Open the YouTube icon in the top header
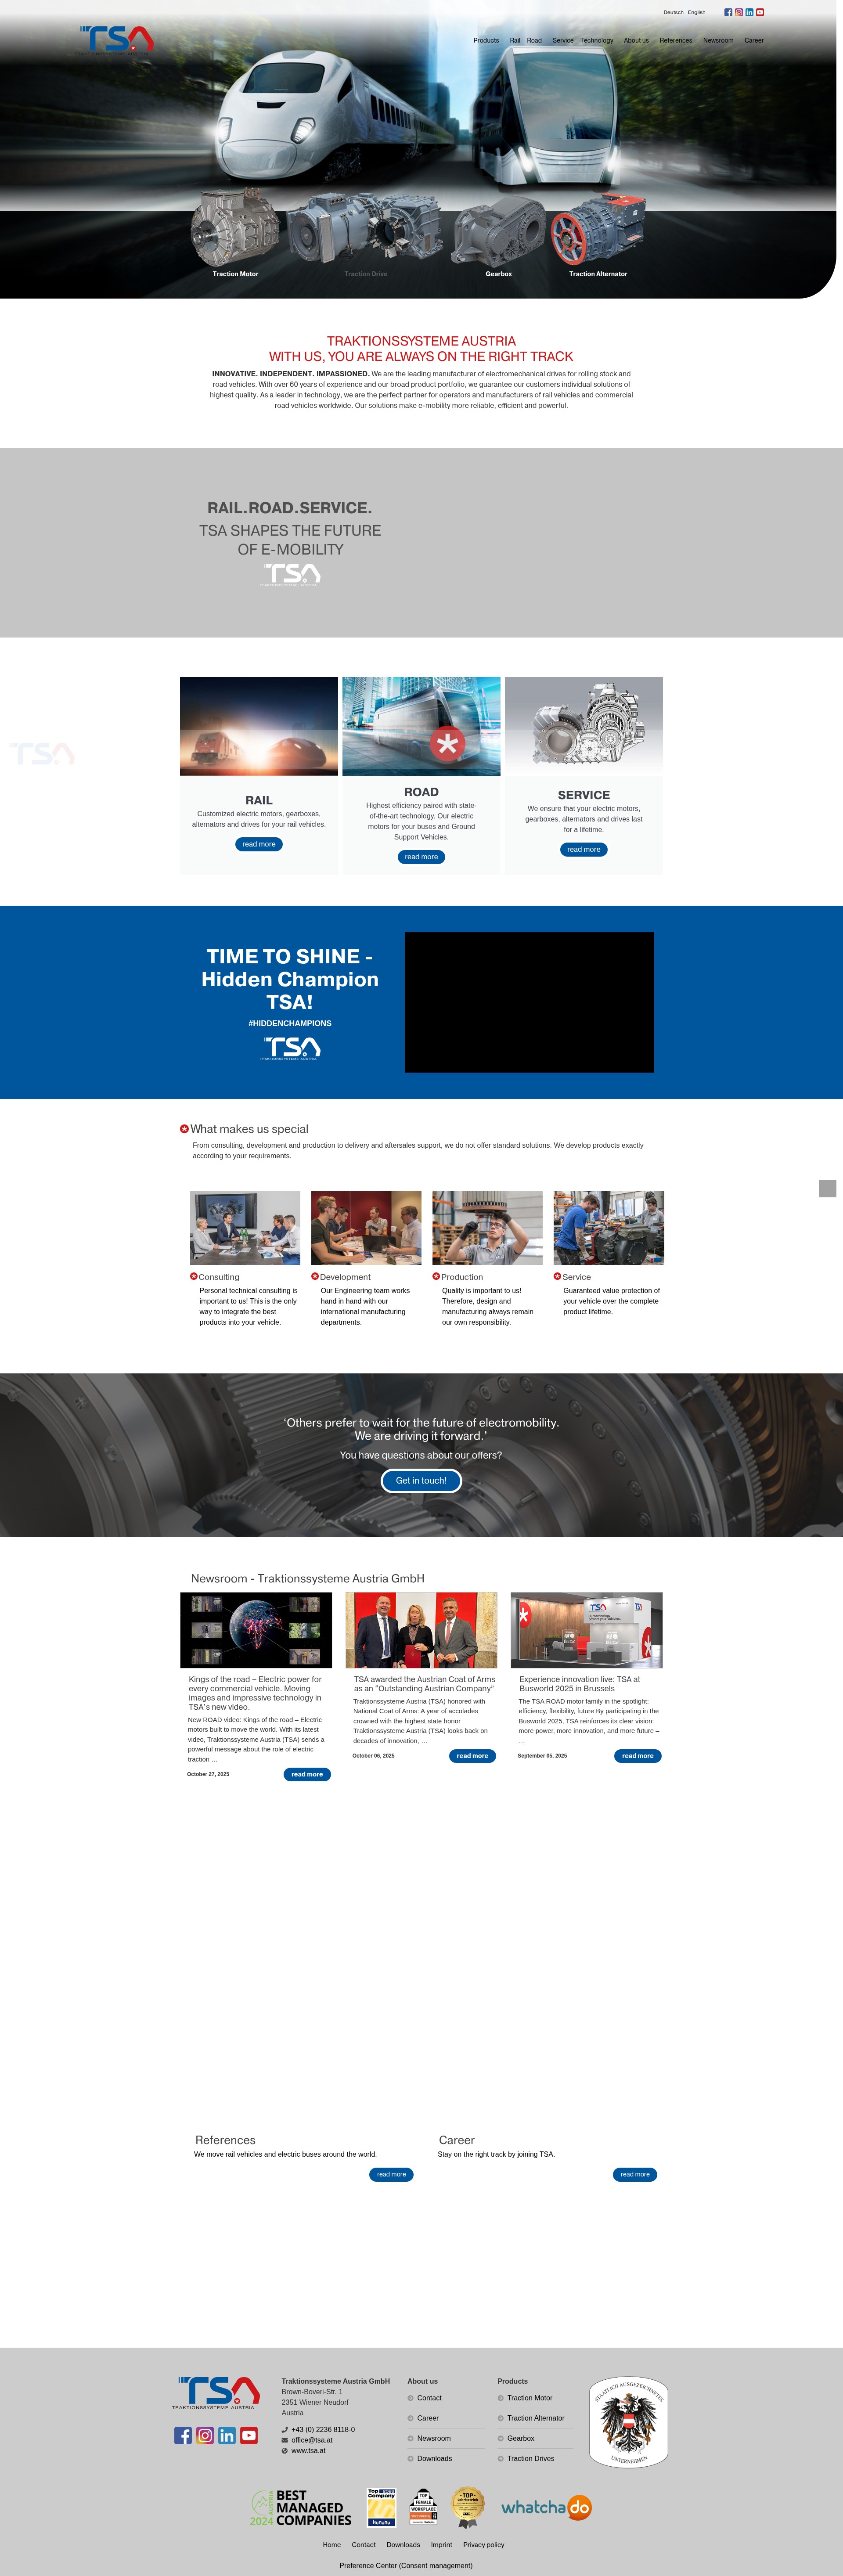This screenshot has width=843, height=2576. point(760,12)
